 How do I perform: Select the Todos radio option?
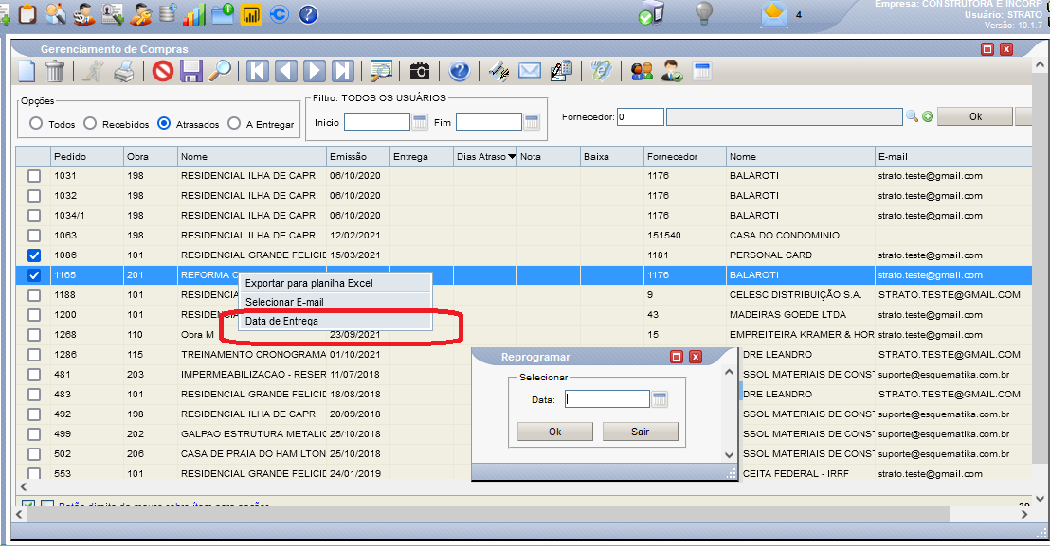pyautogui.click(x=36, y=124)
